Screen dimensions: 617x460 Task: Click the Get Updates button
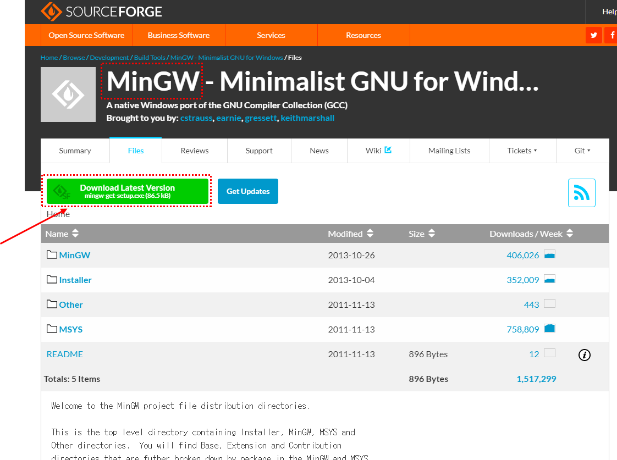coord(248,191)
